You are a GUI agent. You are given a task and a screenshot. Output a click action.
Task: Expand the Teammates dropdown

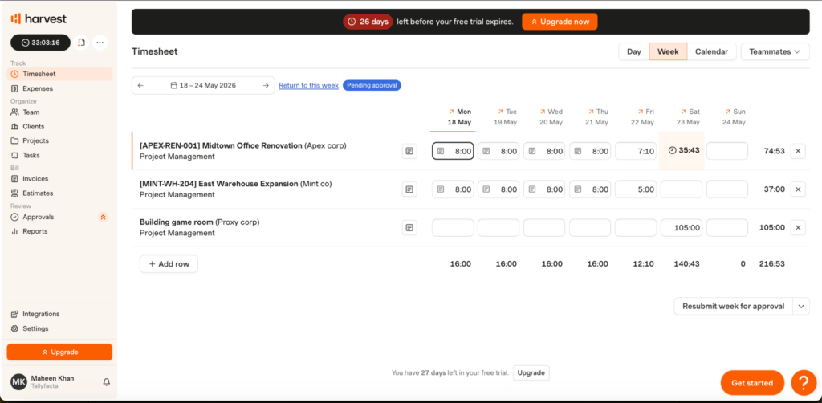[775, 52]
